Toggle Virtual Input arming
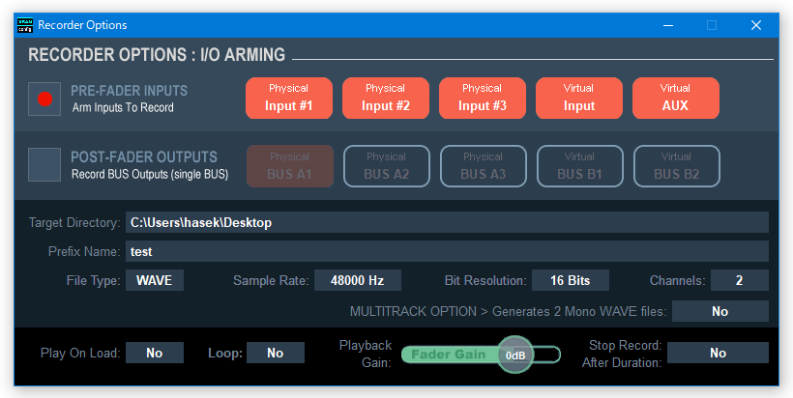 tap(579, 98)
